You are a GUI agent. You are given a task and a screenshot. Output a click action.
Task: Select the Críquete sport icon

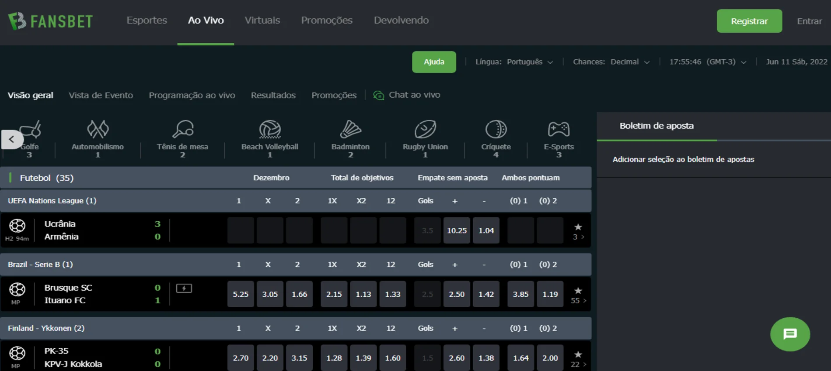496,129
